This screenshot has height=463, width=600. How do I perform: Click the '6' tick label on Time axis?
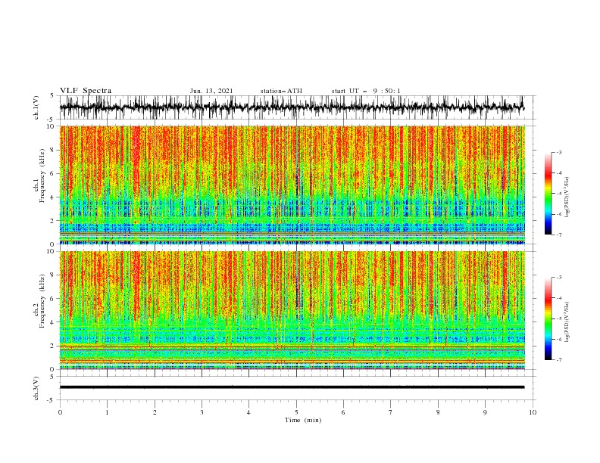tap(343, 412)
